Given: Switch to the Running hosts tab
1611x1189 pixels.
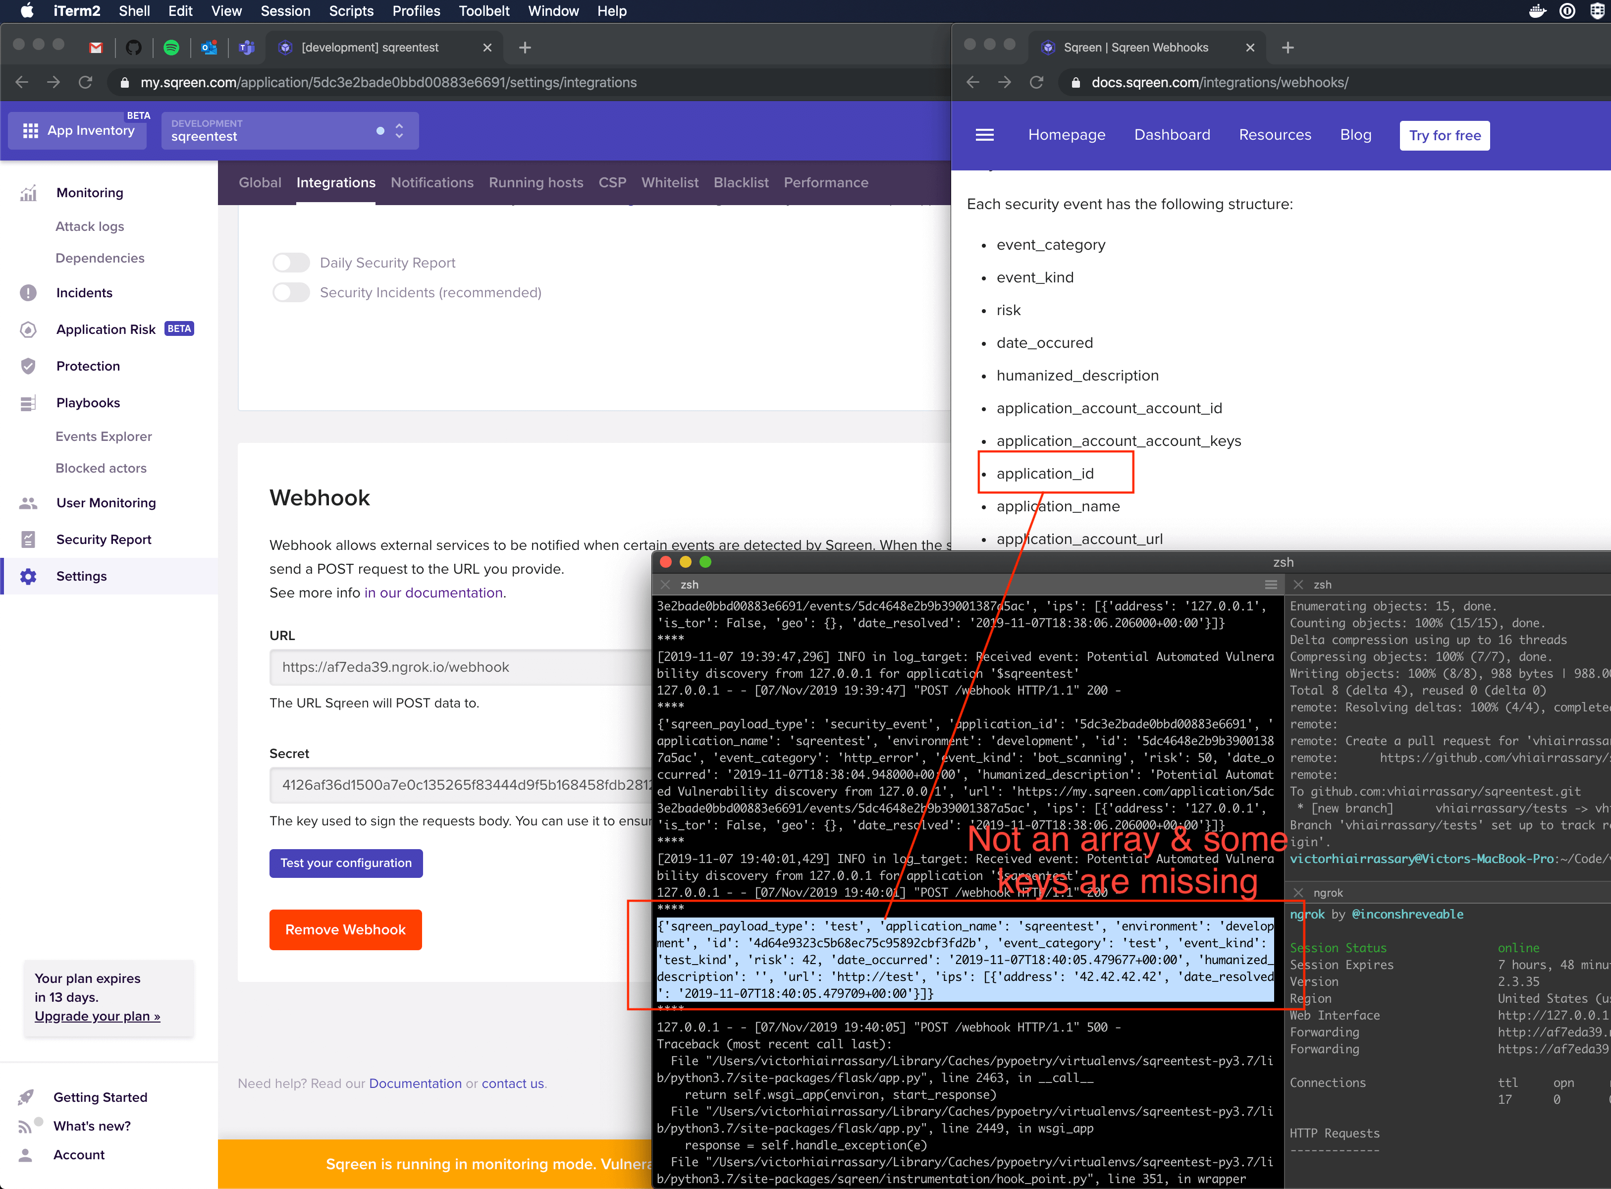Looking at the screenshot, I should [x=536, y=183].
